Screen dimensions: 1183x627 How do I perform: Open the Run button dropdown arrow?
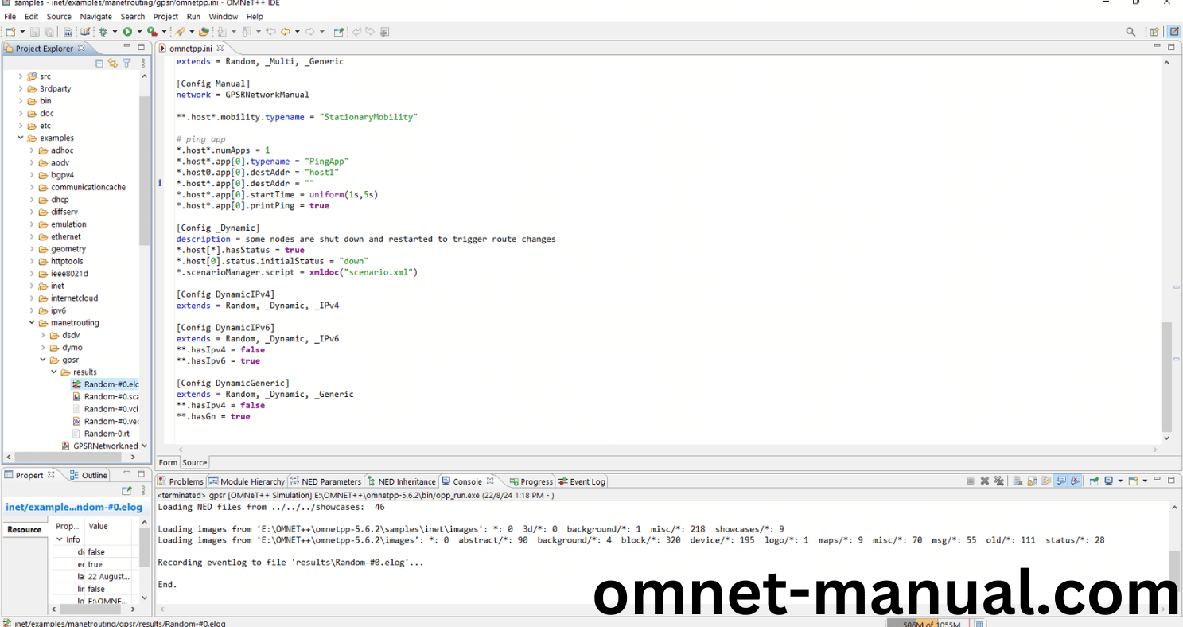click(138, 31)
